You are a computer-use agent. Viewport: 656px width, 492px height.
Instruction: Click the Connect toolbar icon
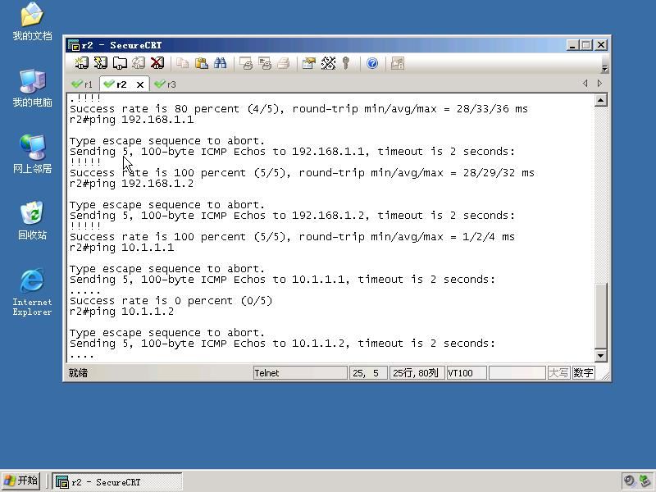(81, 63)
